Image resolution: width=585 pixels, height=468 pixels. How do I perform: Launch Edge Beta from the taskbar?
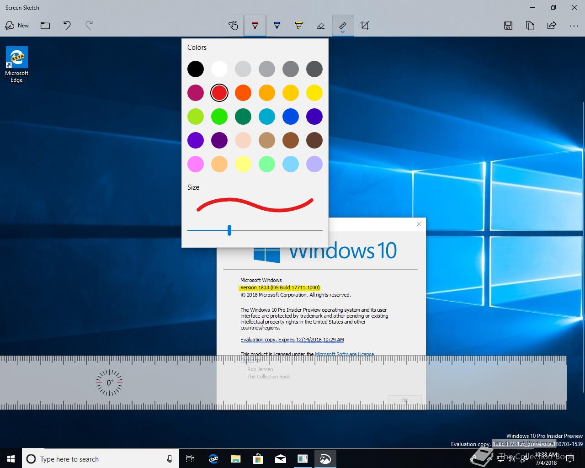[213, 459]
